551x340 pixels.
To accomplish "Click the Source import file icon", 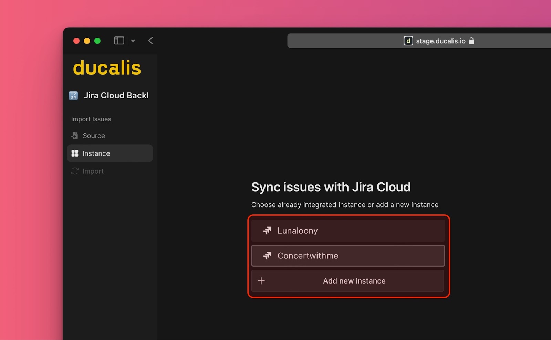I will point(75,136).
